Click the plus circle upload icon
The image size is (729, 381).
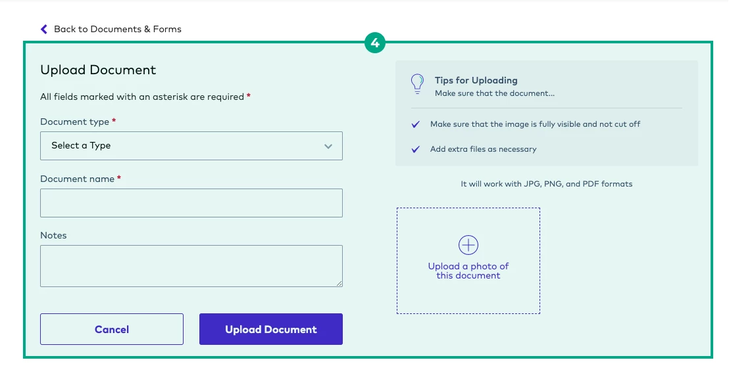coord(468,244)
